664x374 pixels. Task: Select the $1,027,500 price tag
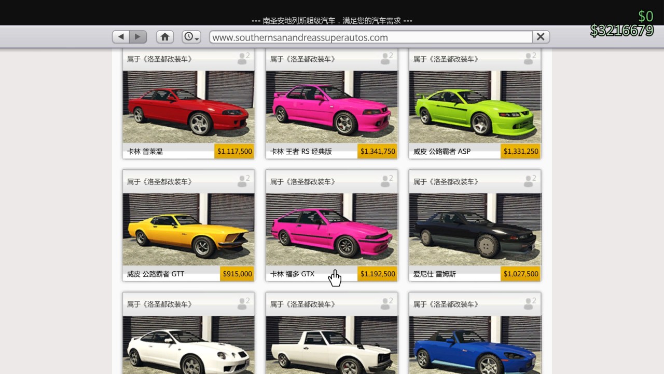521,274
